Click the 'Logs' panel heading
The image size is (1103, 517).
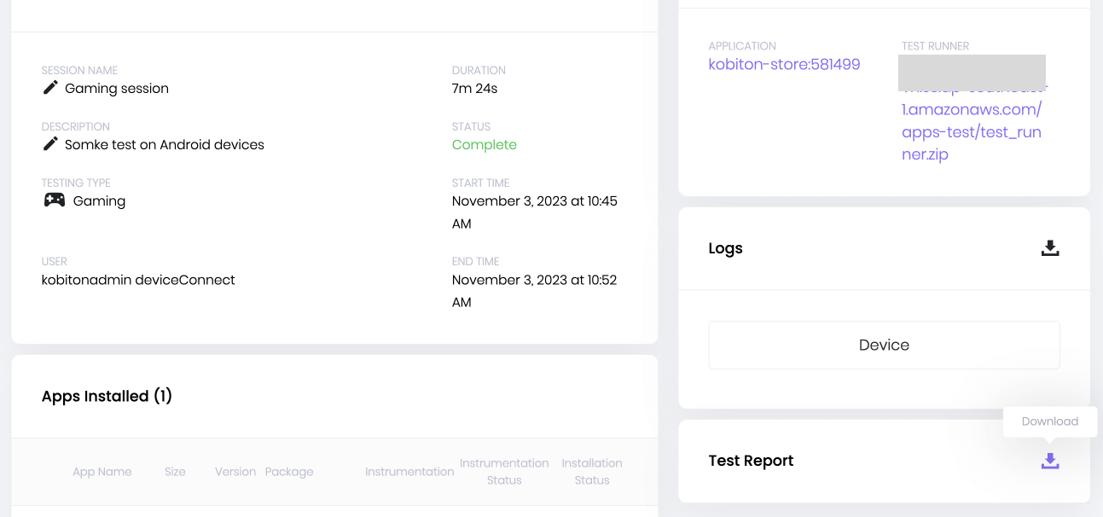pos(726,248)
